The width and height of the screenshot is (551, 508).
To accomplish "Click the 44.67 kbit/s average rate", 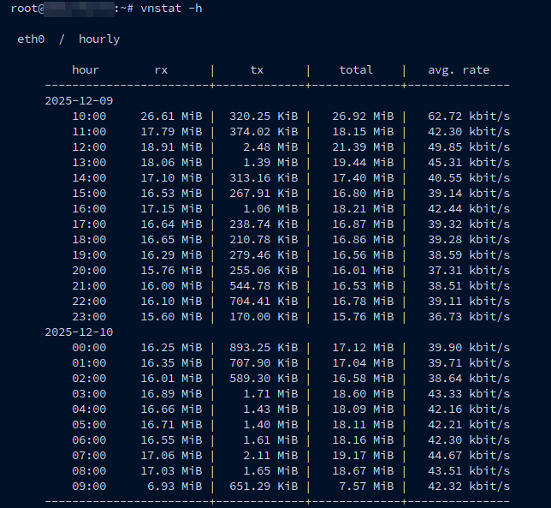I will click(469, 456).
